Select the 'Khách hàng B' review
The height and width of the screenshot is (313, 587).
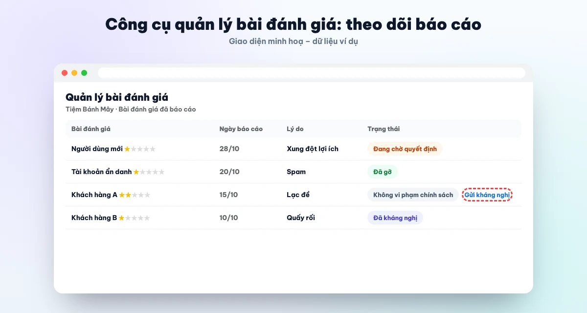[x=293, y=218]
